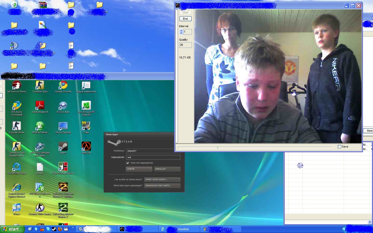Open the QuickTime Player shortcut

point(17,167)
